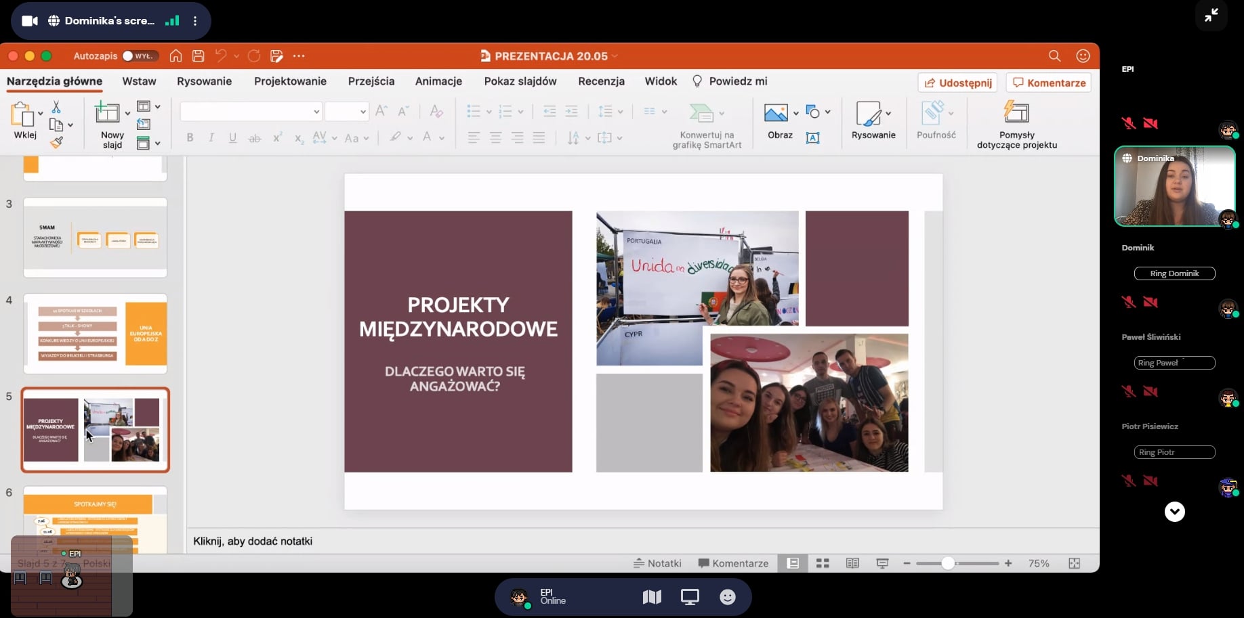This screenshot has width=1244, height=618.
Task: Click the Ring Piotr button
Action: [x=1174, y=452]
